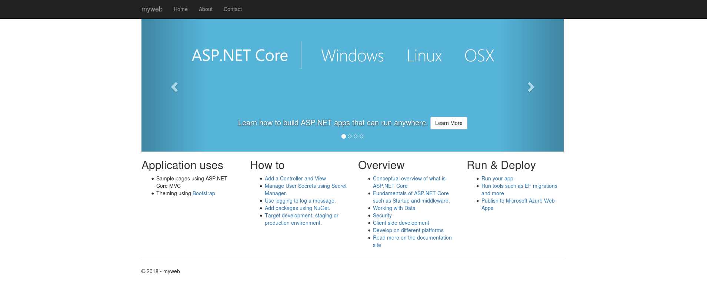Select the third carousel indicator dot

[356, 136]
